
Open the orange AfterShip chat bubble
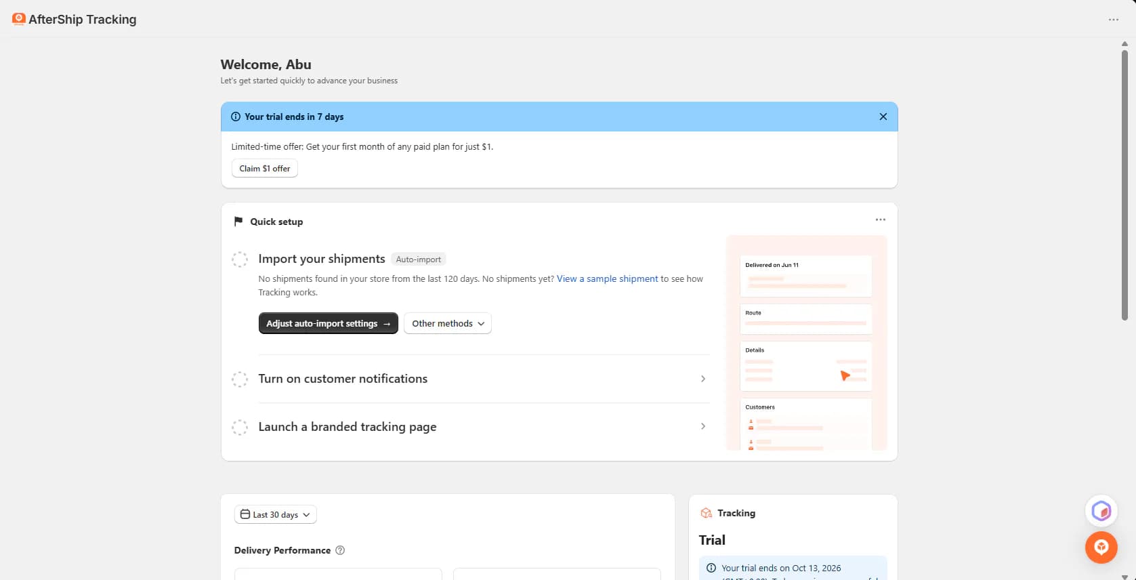(x=1101, y=547)
